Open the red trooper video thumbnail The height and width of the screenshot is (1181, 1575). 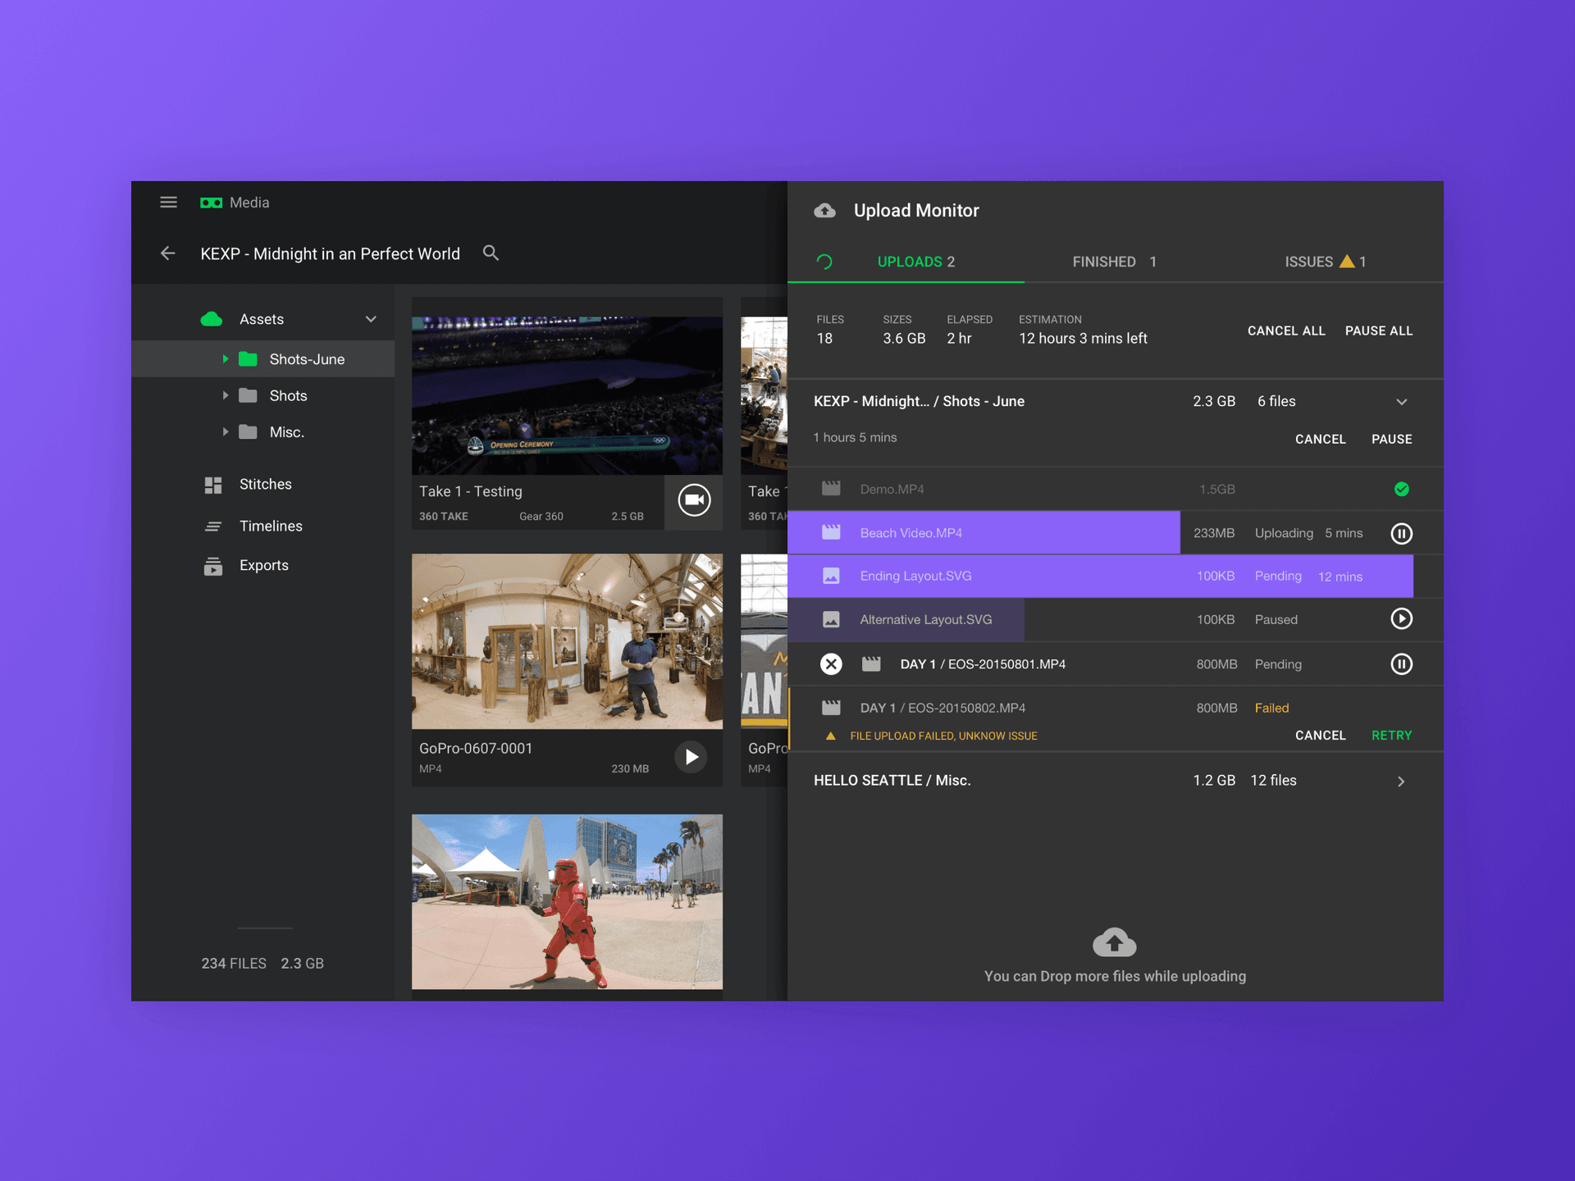[567, 901]
